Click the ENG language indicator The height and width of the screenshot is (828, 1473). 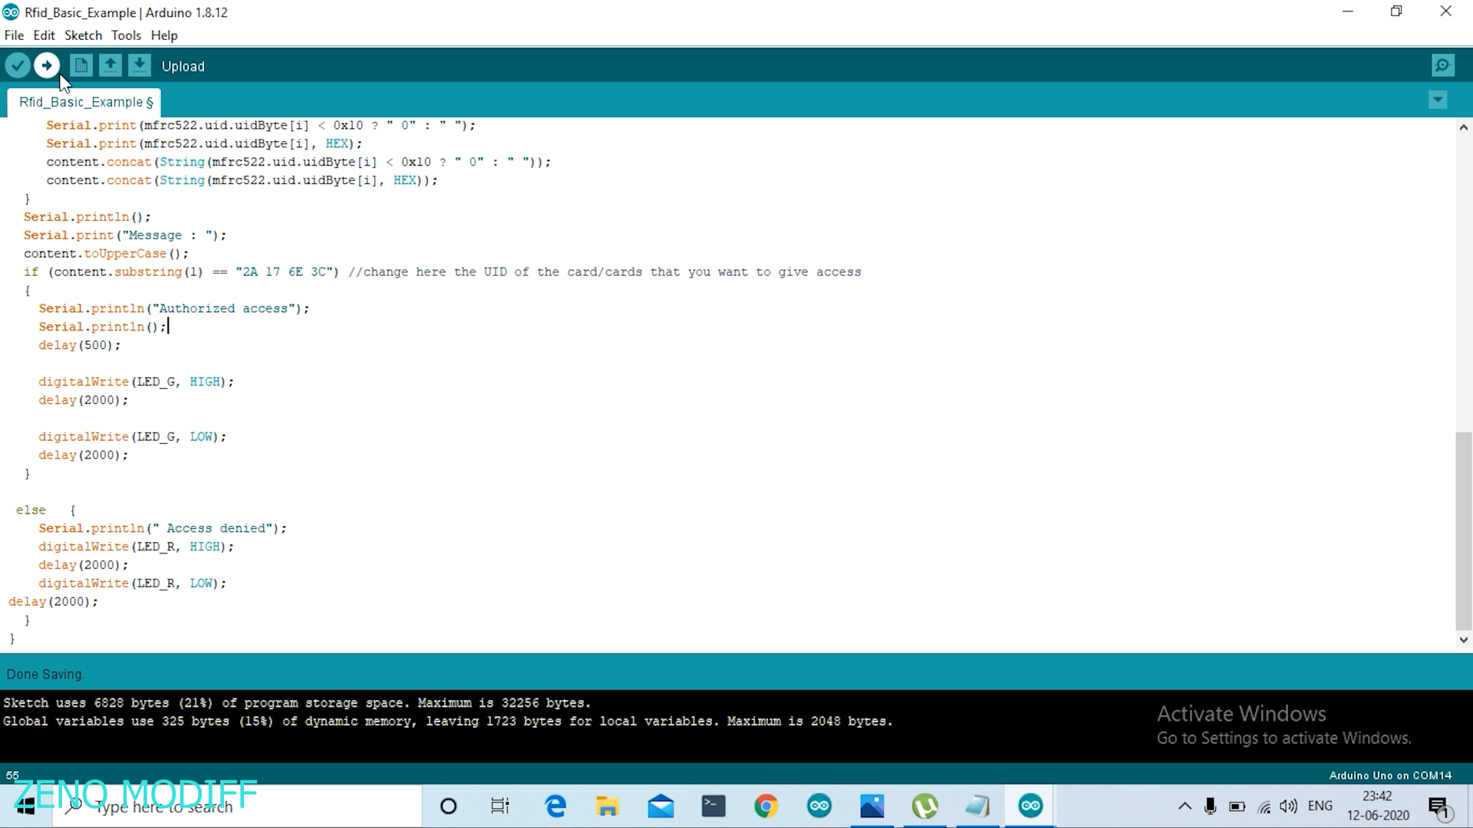coord(1320,807)
